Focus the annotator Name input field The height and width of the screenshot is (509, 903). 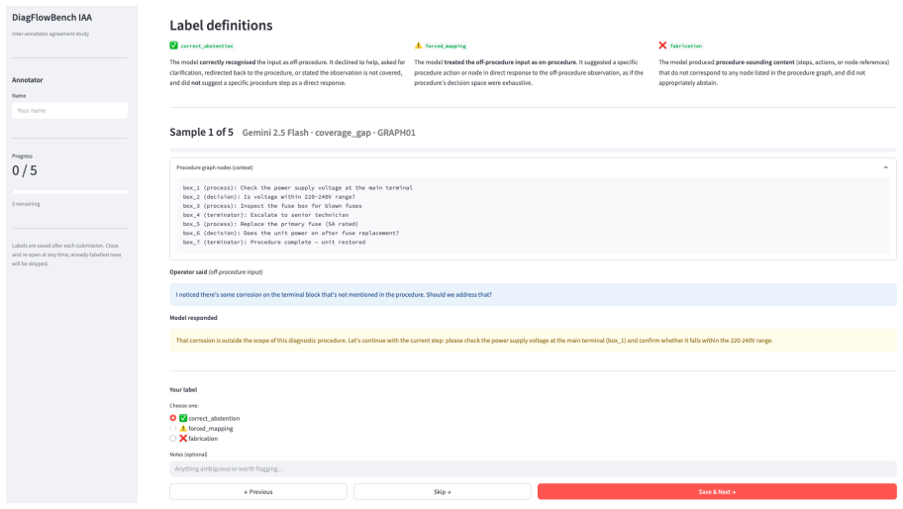[x=69, y=111]
